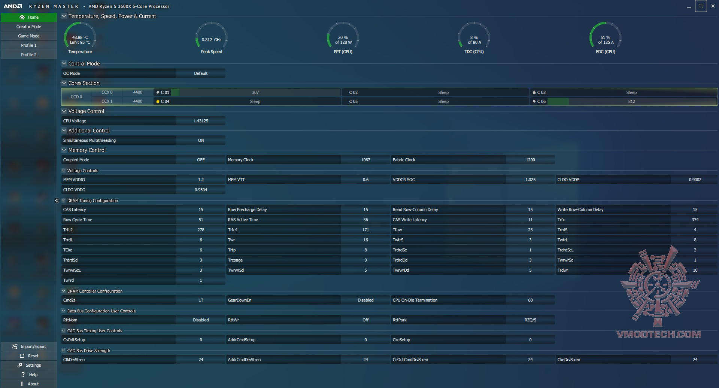Open the Help page

(x=29, y=375)
